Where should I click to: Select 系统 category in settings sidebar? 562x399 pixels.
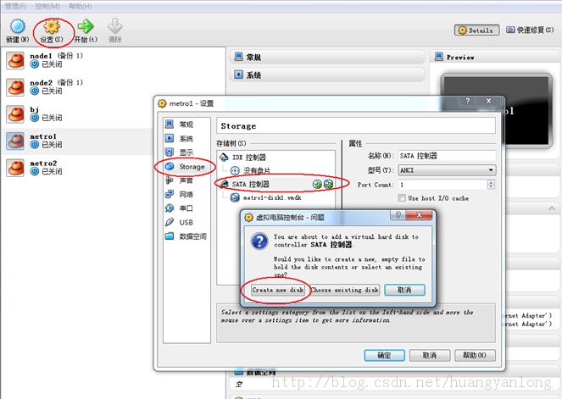point(186,138)
